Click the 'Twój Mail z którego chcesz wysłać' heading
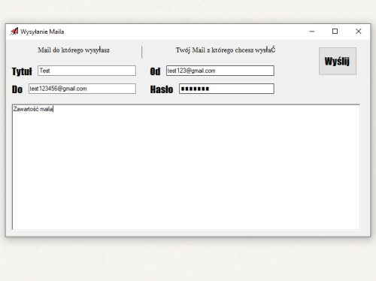 [x=226, y=50]
